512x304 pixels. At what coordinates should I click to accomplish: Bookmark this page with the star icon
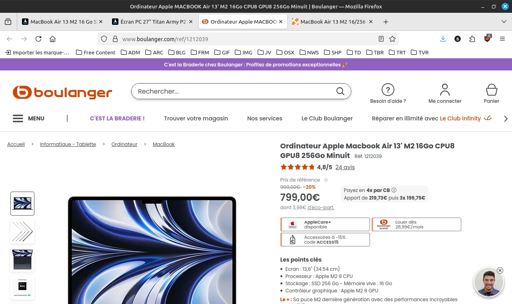392,39
